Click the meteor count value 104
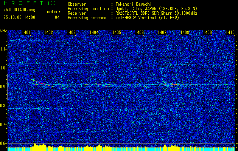238x151 pixels. (56, 17)
